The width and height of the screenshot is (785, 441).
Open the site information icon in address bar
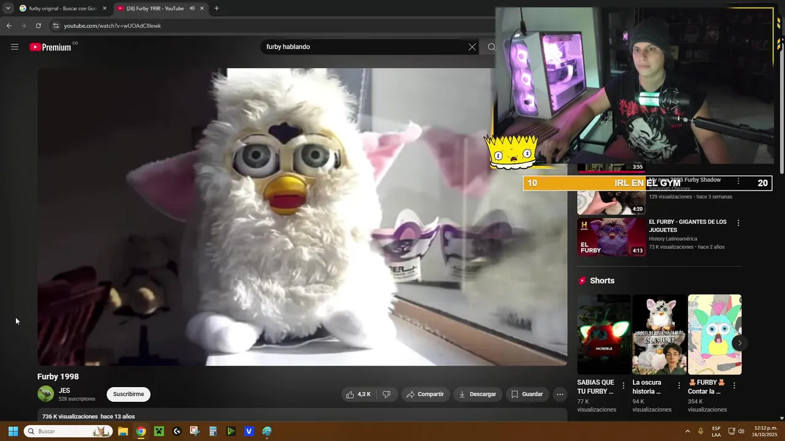pyautogui.click(x=56, y=26)
